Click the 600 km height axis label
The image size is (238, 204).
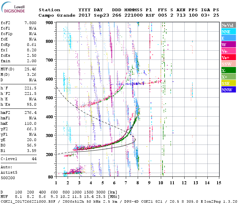point(49,79)
